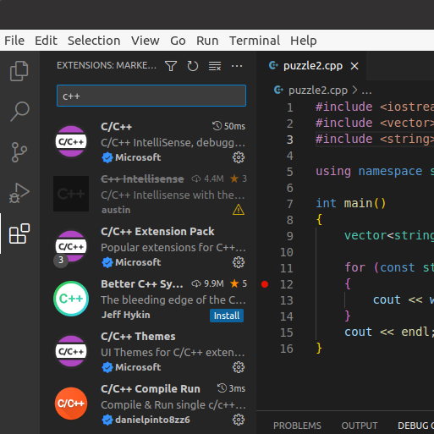Open the Terminal menu
The image size is (434, 434).
coord(255,41)
